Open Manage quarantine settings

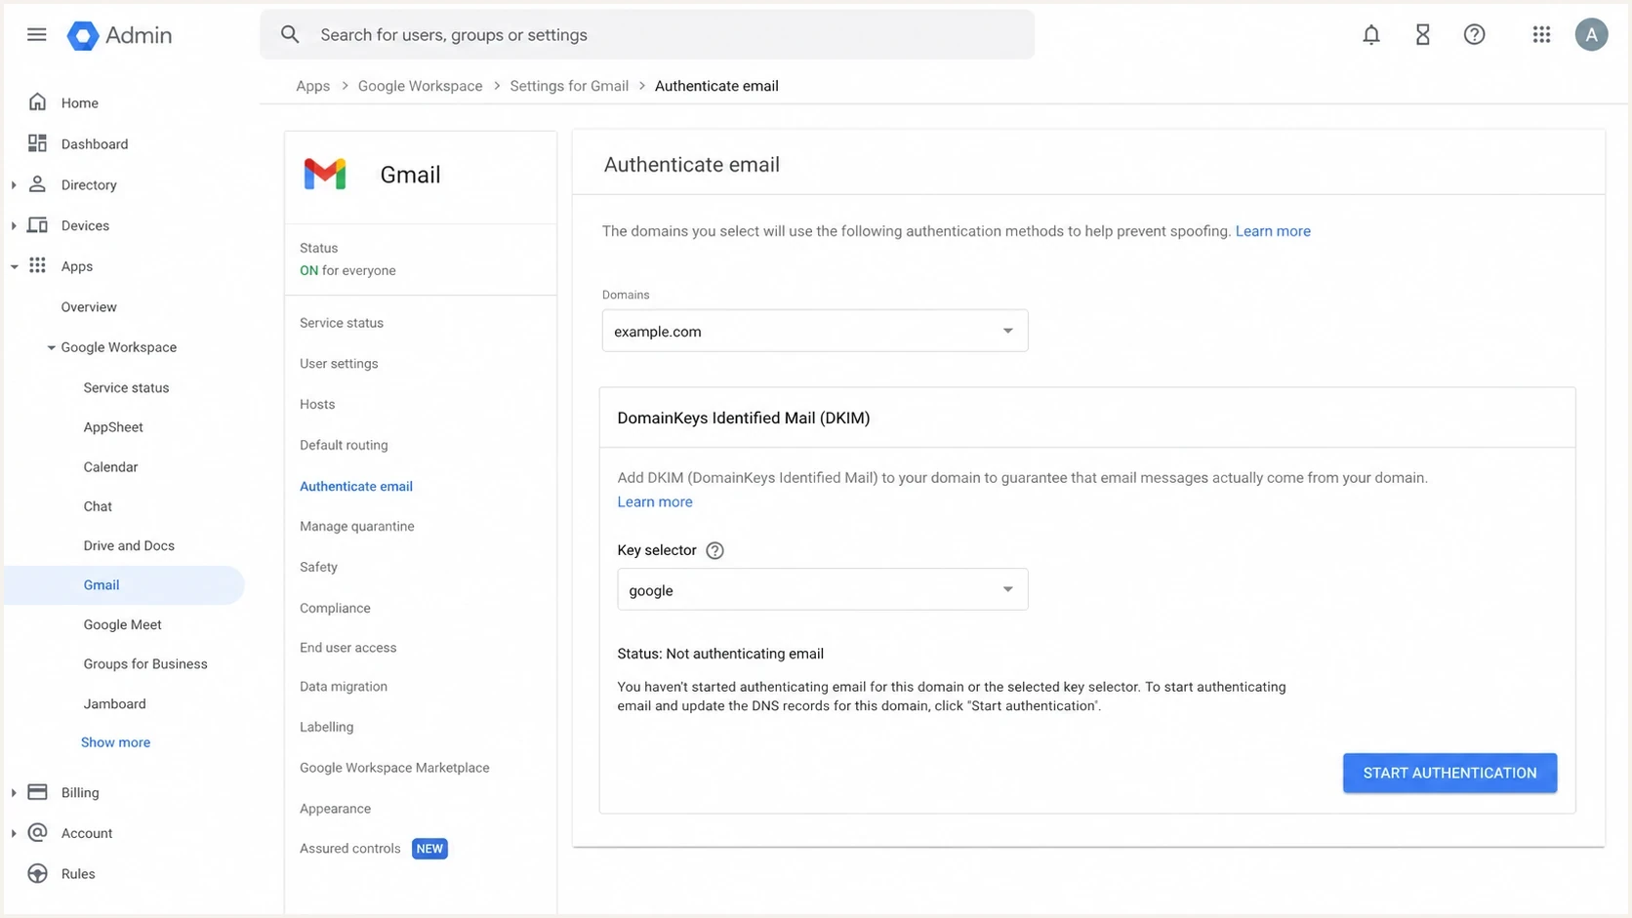click(x=357, y=526)
